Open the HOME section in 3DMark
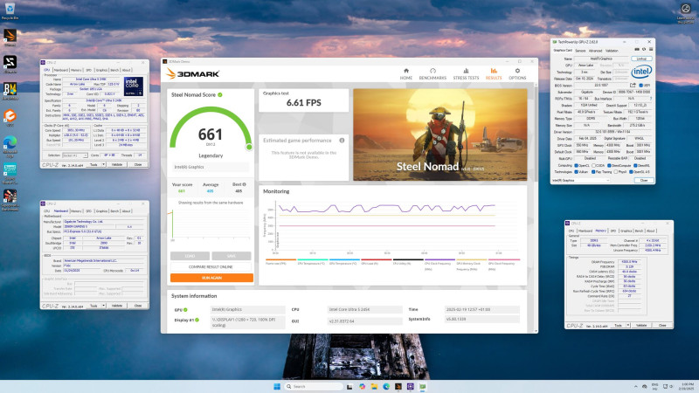The image size is (699, 393). 405,74
